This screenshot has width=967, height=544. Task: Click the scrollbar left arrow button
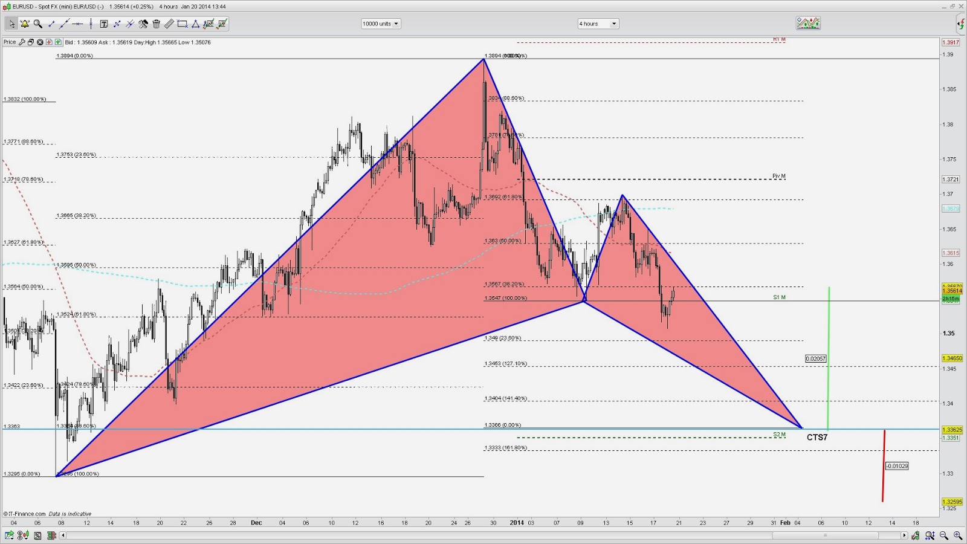pyautogui.click(x=62, y=536)
